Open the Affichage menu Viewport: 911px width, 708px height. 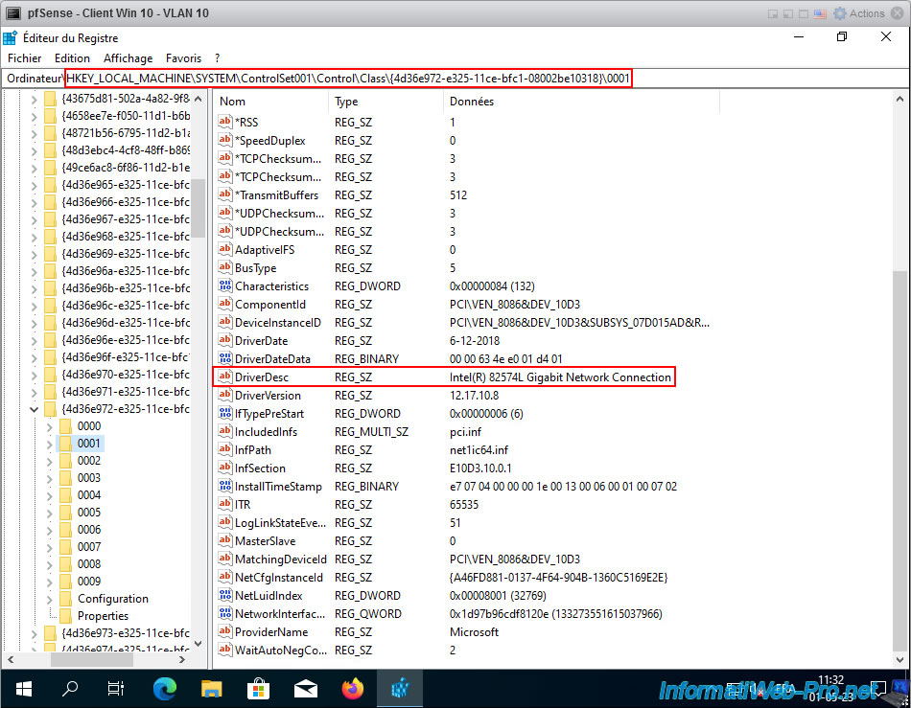128,58
